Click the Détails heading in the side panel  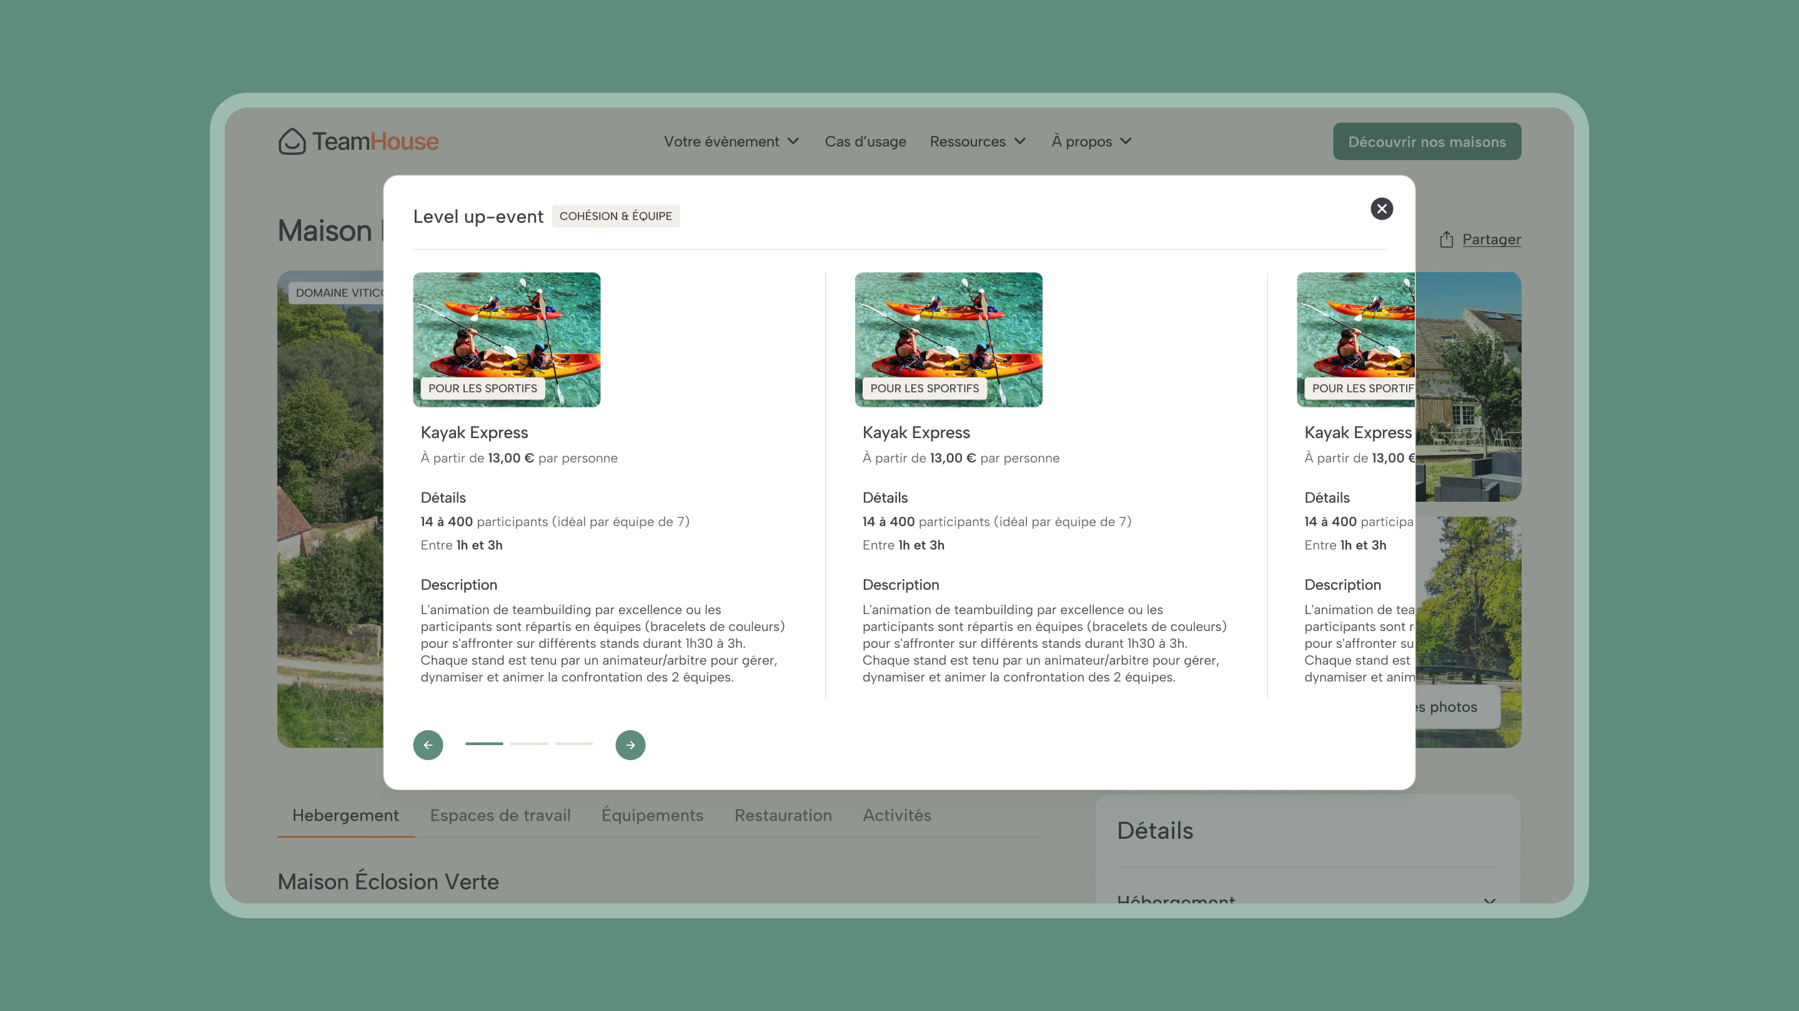tap(1155, 830)
